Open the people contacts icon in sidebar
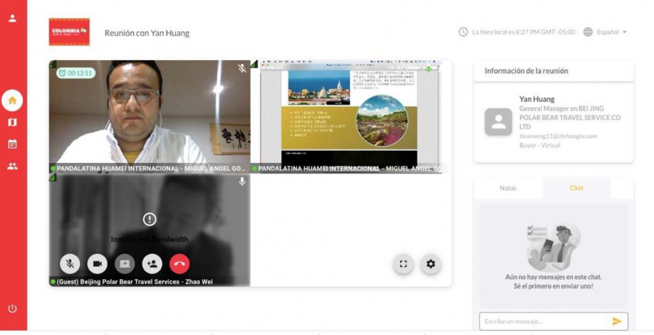This screenshot has width=654, height=335. click(x=12, y=166)
